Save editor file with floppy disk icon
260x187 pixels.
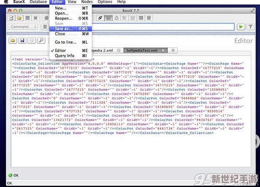pos(22,40)
